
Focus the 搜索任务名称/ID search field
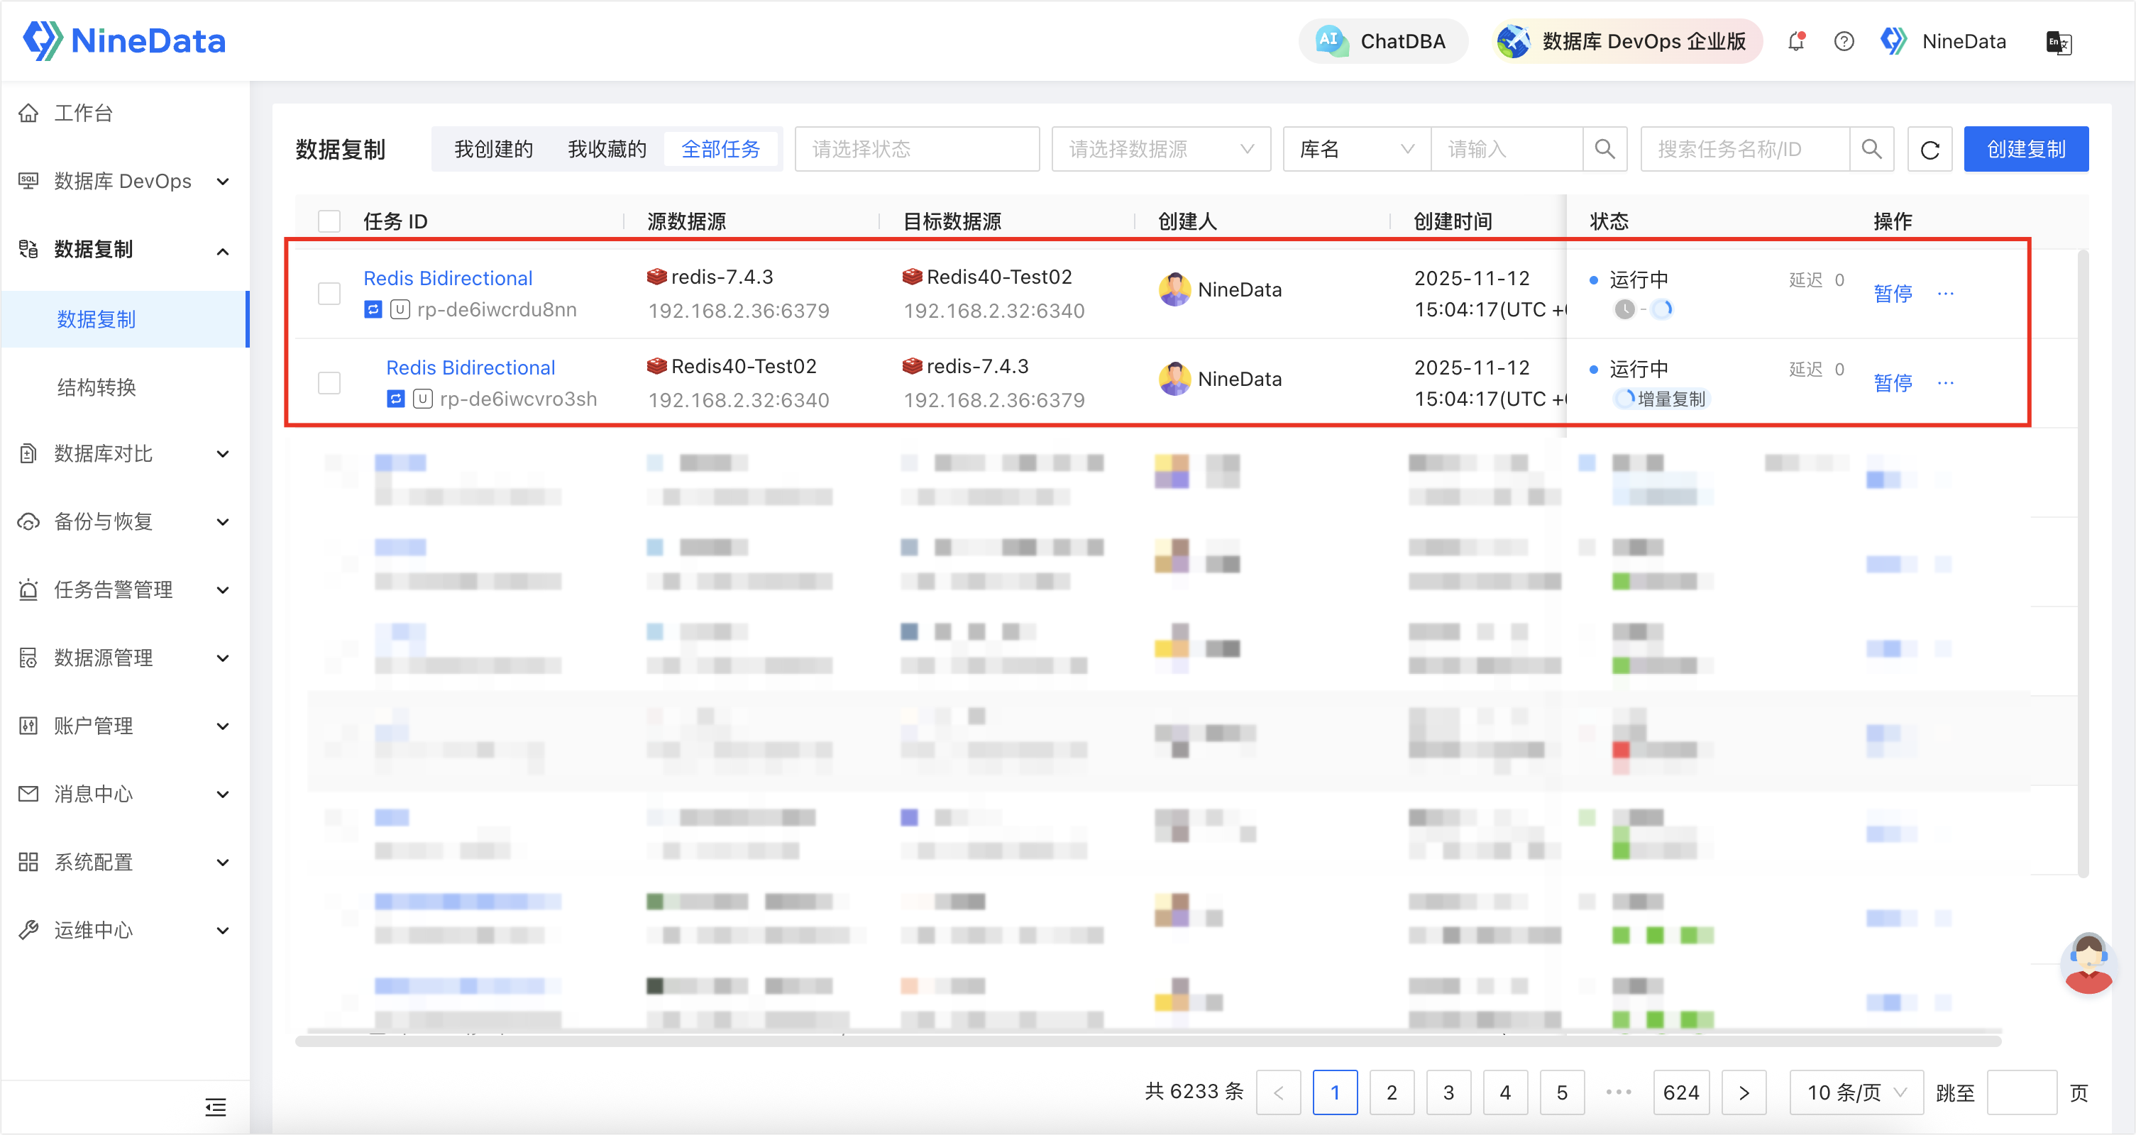coord(1746,149)
